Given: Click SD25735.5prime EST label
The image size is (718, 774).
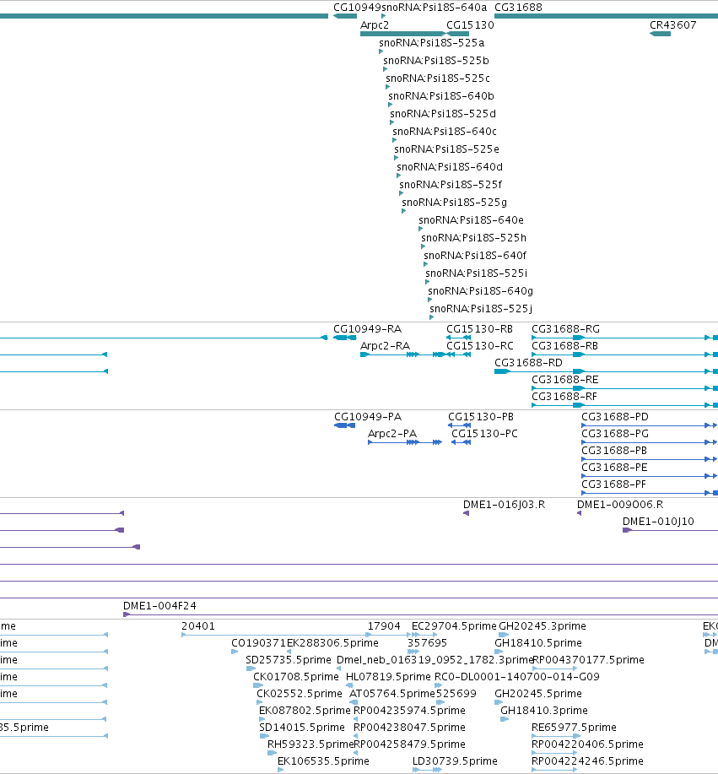Looking at the screenshot, I should coord(289,660).
